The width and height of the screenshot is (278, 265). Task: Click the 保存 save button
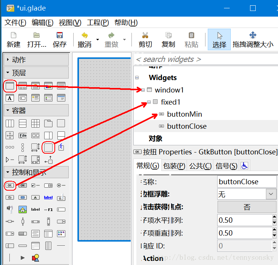[x=60, y=40]
